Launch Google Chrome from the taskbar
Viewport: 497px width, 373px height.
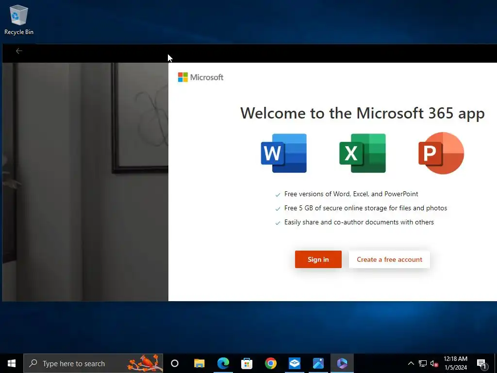(271, 363)
